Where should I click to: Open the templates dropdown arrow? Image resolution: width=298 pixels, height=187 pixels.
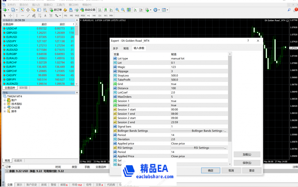click(167, 10)
